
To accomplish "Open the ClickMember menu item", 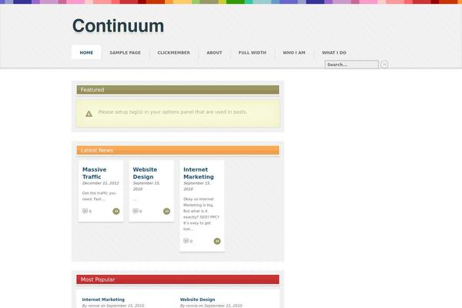I will 173,52.
